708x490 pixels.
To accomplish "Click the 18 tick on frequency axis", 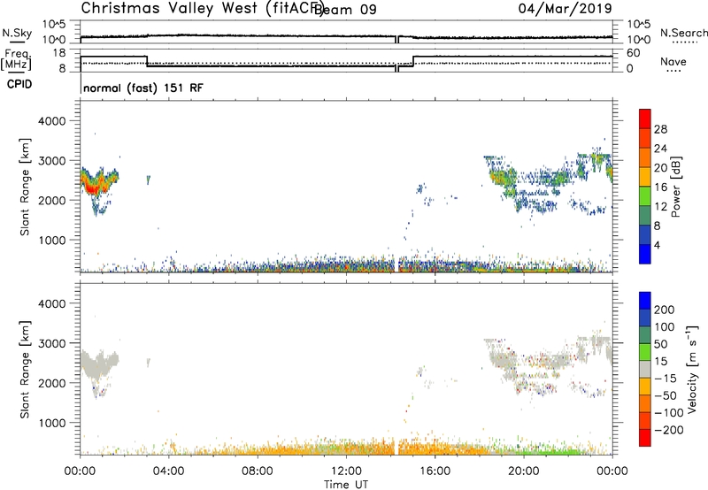I will [x=59, y=53].
